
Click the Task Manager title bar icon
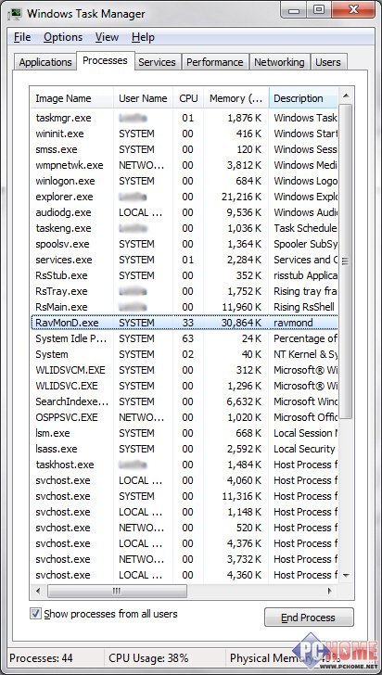coord(17,13)
